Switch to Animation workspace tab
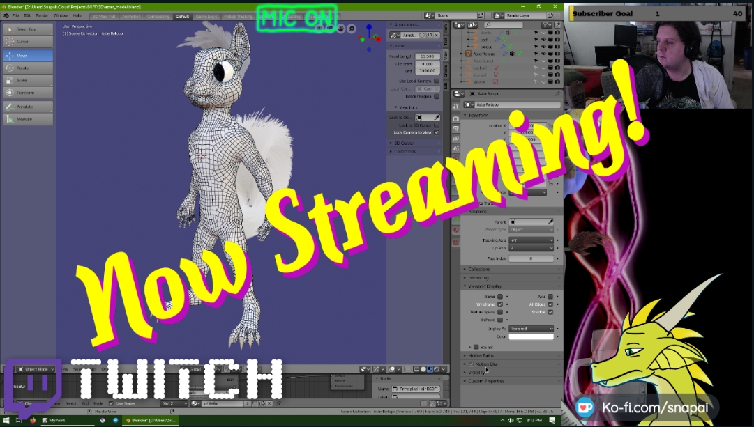754x427 pixels. pos(131,16)
